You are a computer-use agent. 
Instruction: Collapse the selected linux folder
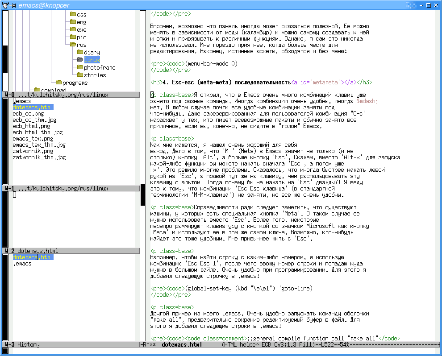[x=80, y=60]
